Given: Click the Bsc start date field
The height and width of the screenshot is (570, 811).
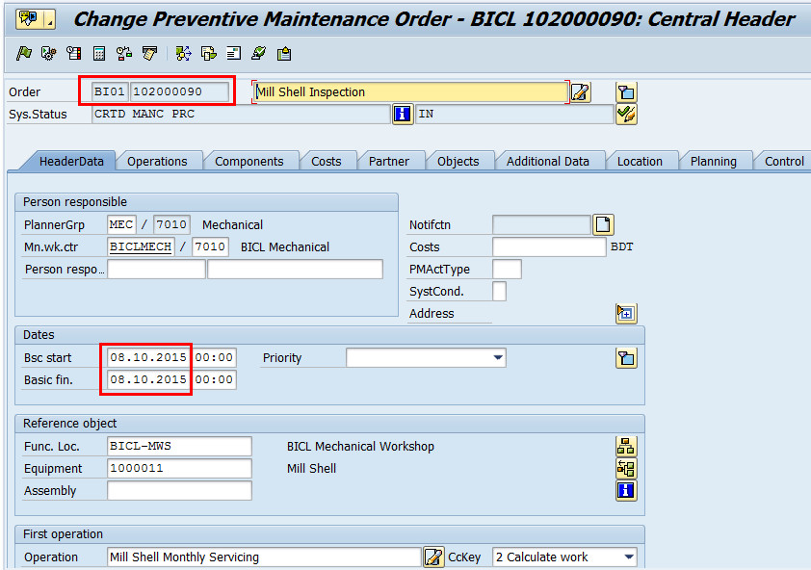Looking at the screenshot, I should click(x=145, y=357).
